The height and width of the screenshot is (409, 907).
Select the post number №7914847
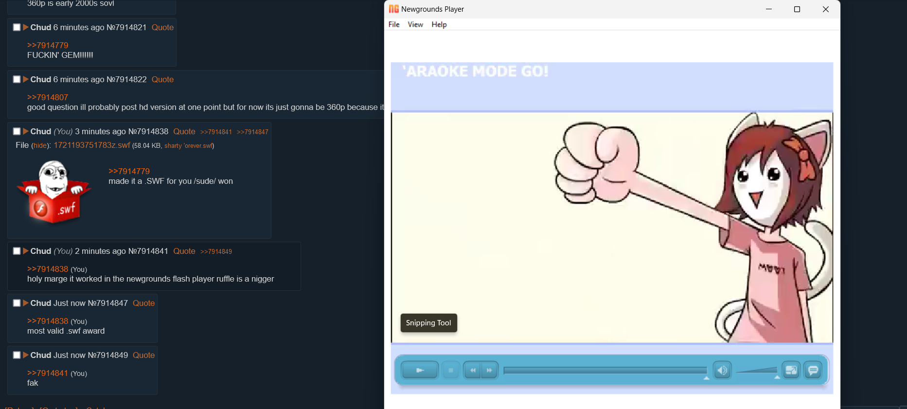[x=108, y=303]
